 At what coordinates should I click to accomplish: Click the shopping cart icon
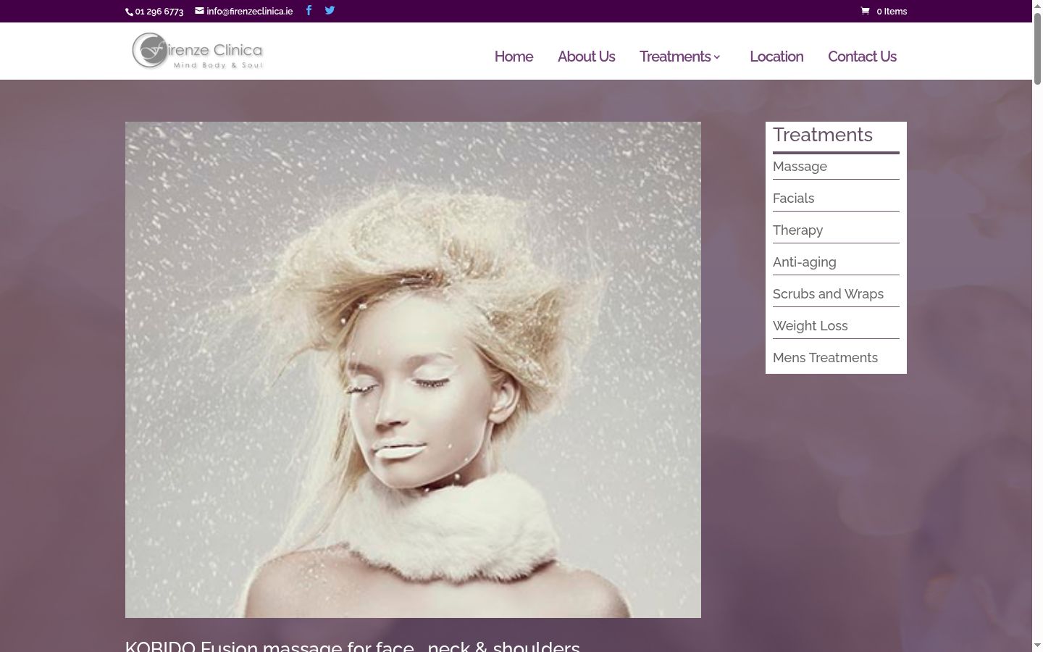tap(865, 11)
